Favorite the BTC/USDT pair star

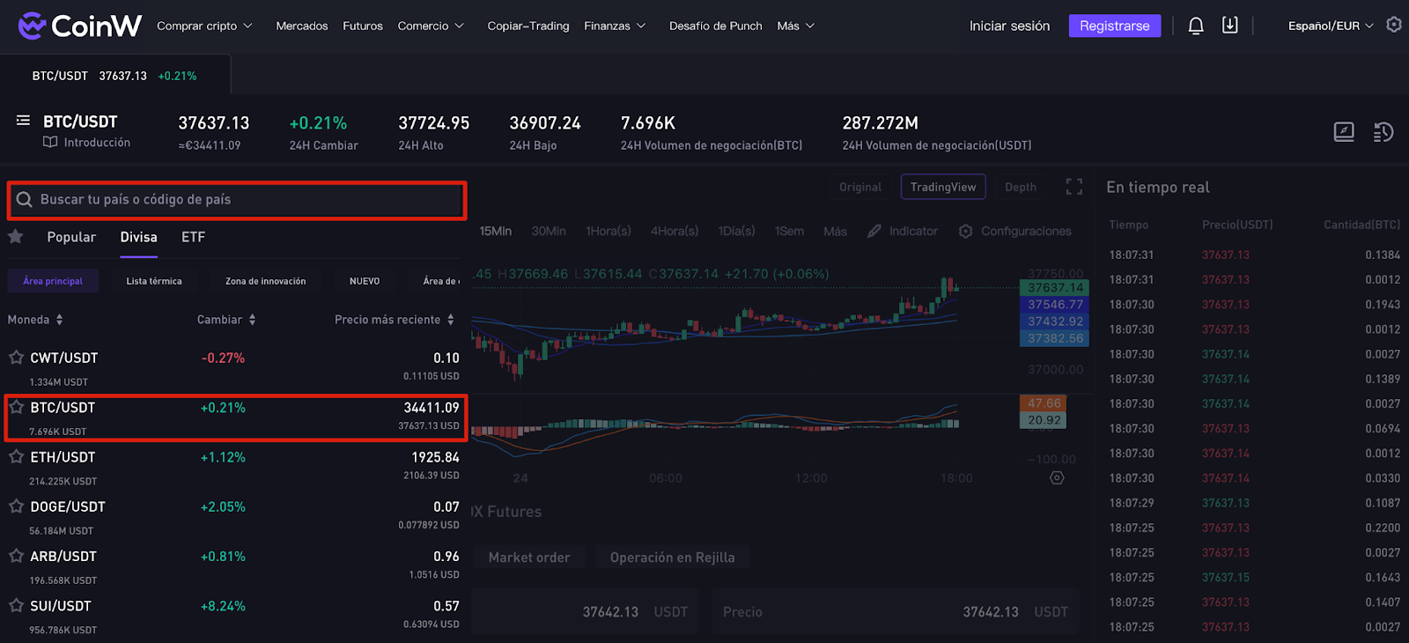coord(16,407)
